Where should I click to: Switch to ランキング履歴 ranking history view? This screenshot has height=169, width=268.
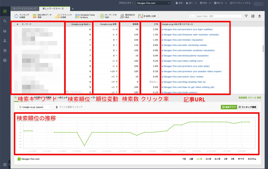[247, 107]
